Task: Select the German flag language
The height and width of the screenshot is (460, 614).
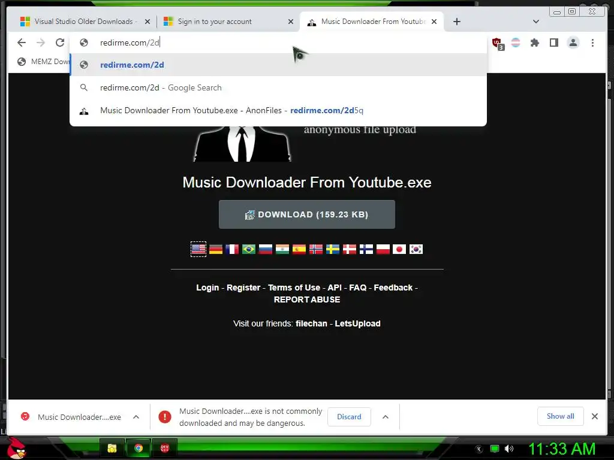Action: [215, 249]
